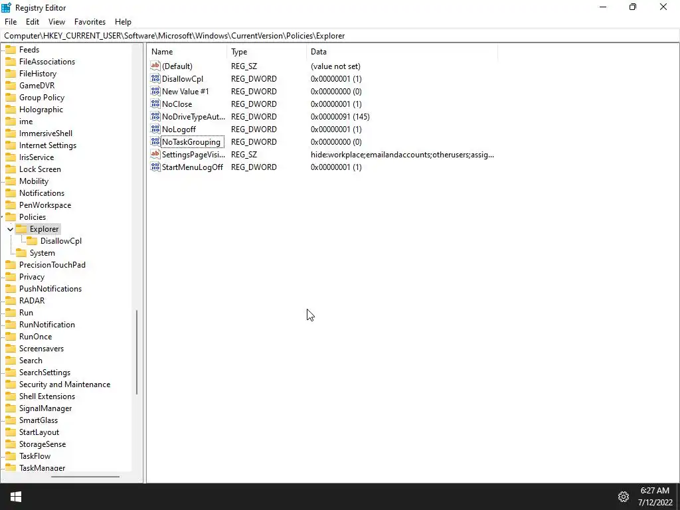Open the settings gear in the taskbar tray

coord(624,497)
